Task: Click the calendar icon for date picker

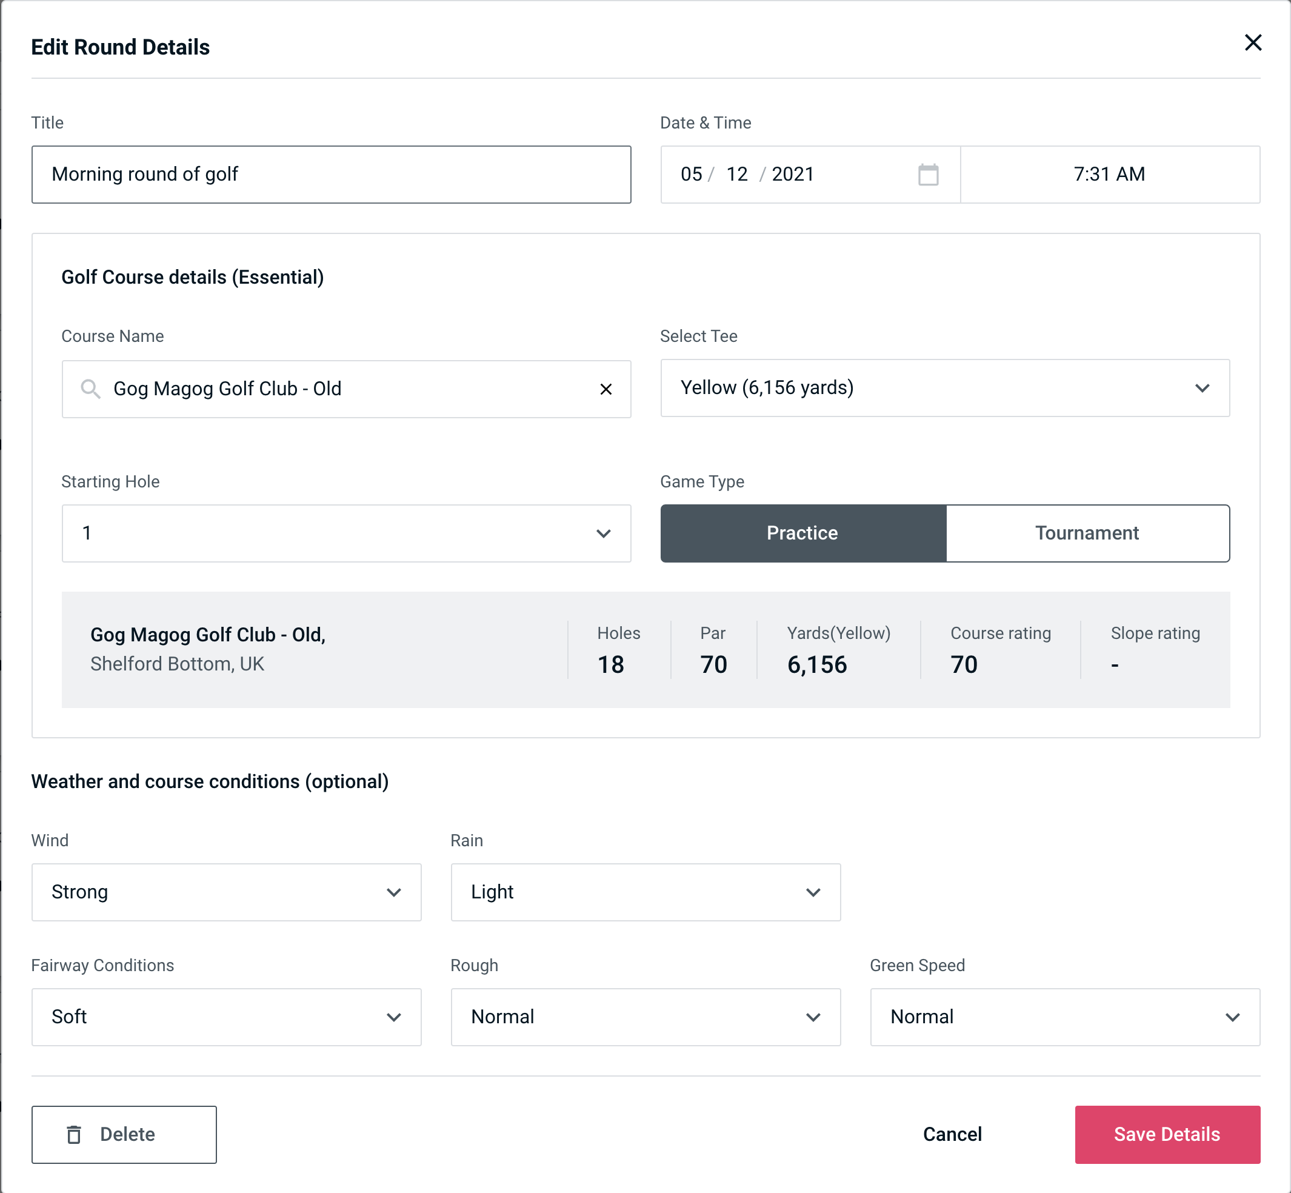Action: pos(927,175)
